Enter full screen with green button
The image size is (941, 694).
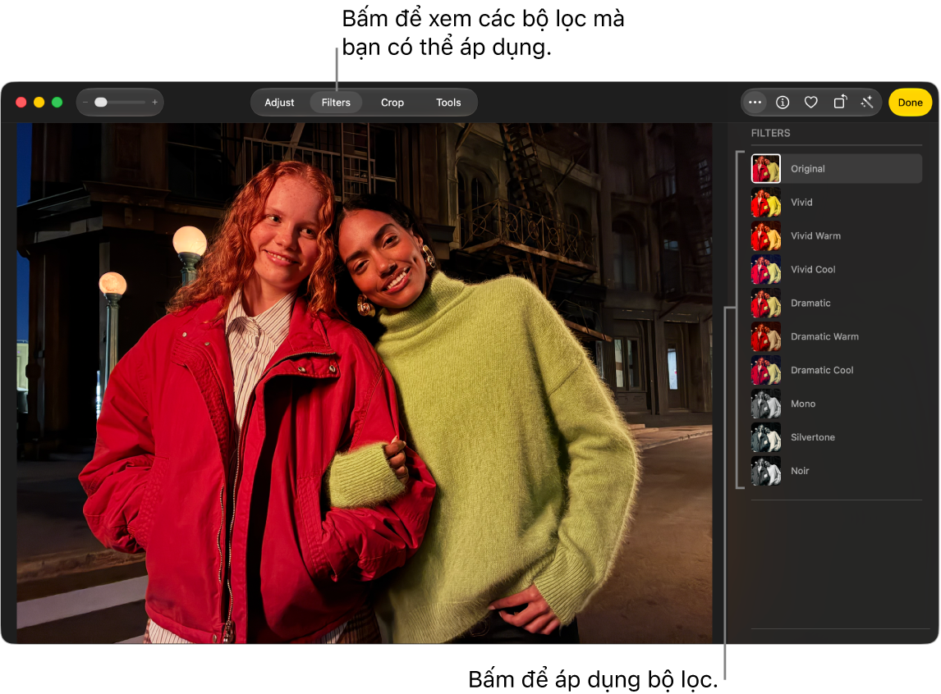57,103
